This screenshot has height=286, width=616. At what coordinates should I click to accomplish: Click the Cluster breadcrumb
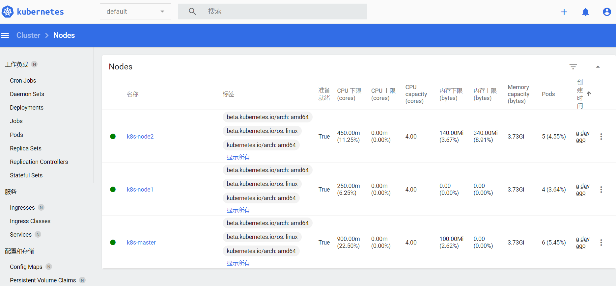pos(28,35)
